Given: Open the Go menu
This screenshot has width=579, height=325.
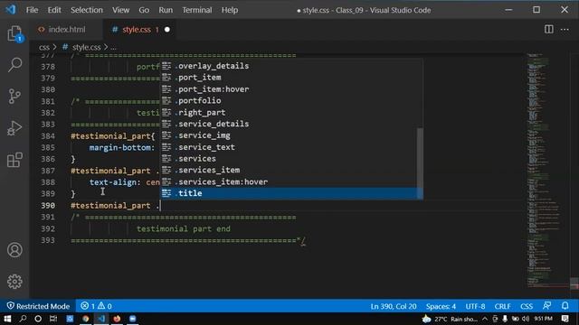Looking at the screenshot, I should [144, 10].
